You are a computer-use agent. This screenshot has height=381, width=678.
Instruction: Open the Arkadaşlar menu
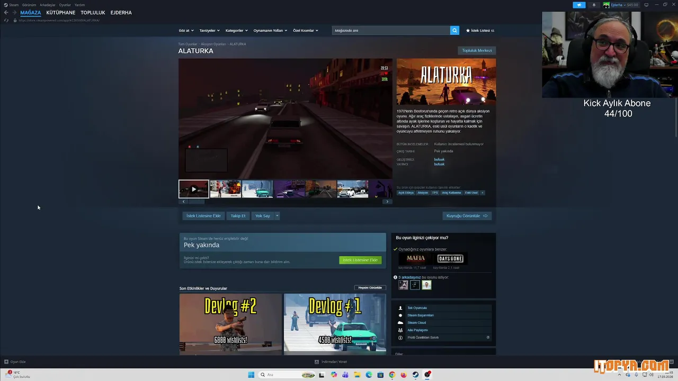pos(48,5)
